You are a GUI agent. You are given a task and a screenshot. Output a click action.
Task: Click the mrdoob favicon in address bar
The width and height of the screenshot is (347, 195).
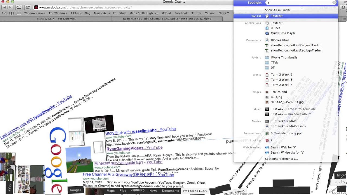(x=36, y=7)
